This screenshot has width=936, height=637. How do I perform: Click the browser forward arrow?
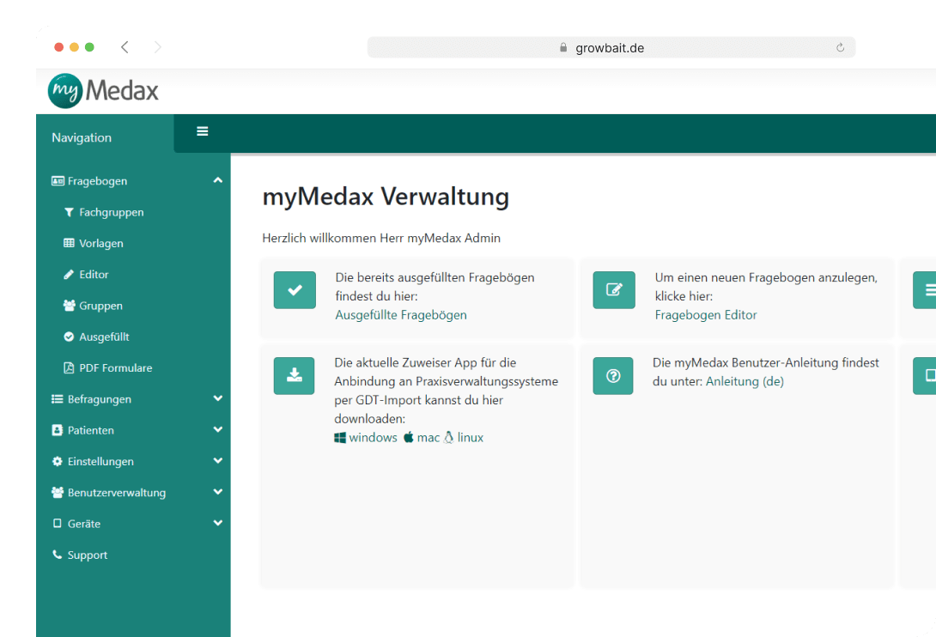pyautogui.click(x=158, y=47)
